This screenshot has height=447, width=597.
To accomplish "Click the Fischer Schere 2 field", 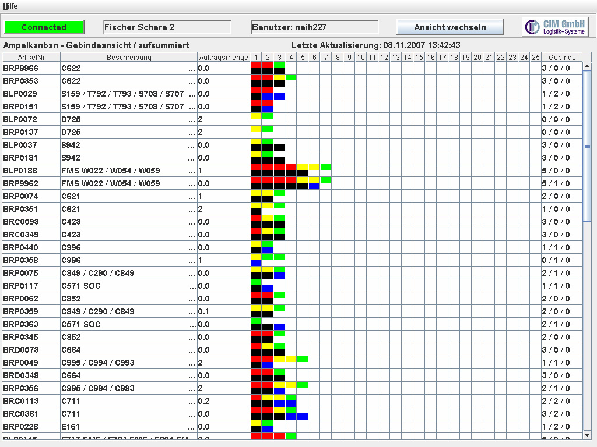I will point(167,27).
